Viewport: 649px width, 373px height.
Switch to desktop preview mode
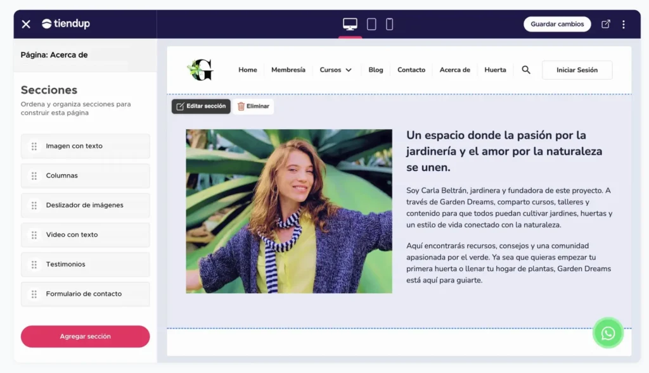(x=350, y=23)
